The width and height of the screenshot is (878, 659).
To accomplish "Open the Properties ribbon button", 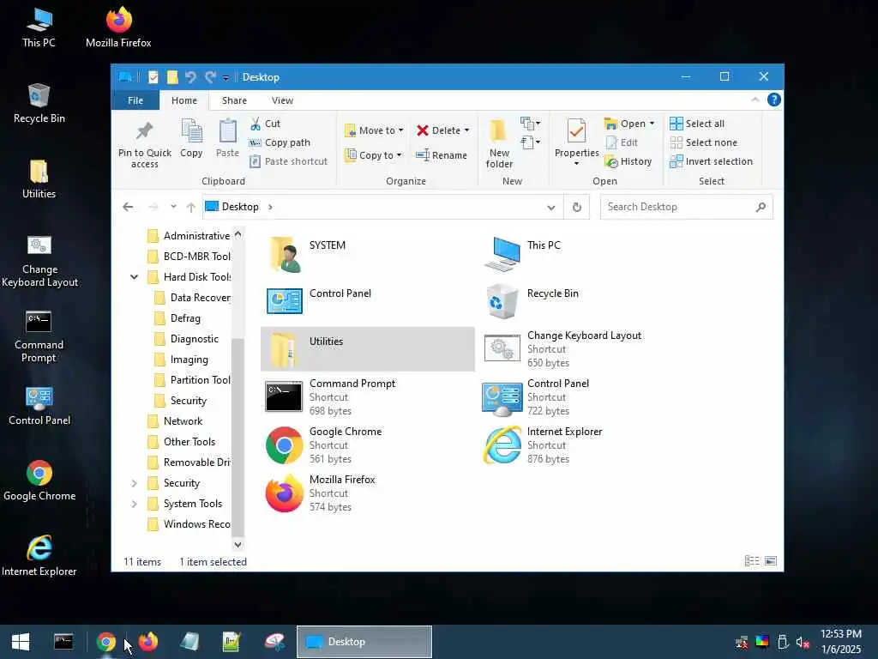I will pyautogui.click(x=577, y=140).
